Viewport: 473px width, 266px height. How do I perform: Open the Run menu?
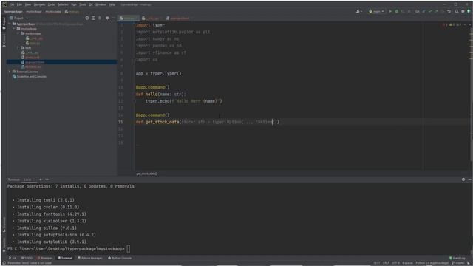pyautogui.click(x=74, y=4)
